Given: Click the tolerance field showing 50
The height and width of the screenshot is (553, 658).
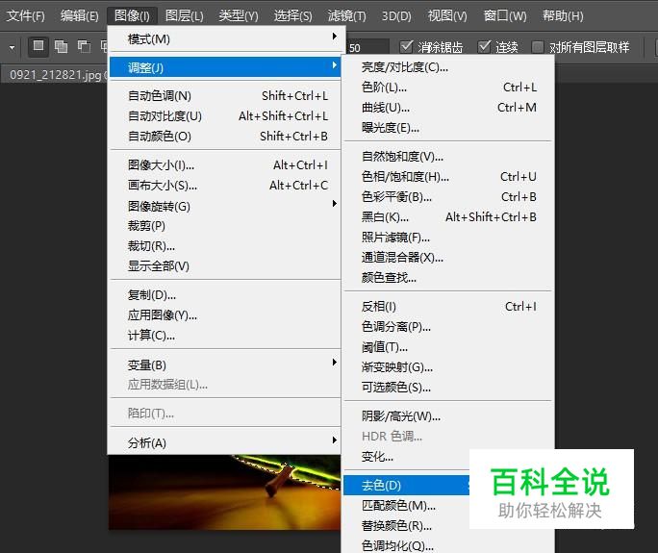Looking at the screenshot, I should 367,47.
